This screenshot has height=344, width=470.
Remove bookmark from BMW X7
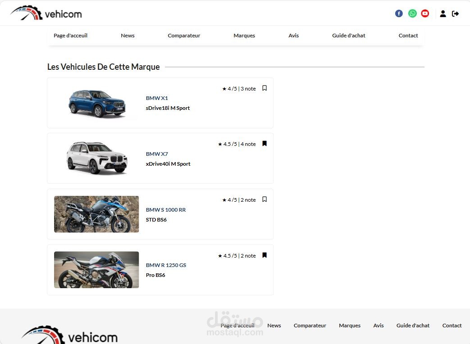(265, 143)
